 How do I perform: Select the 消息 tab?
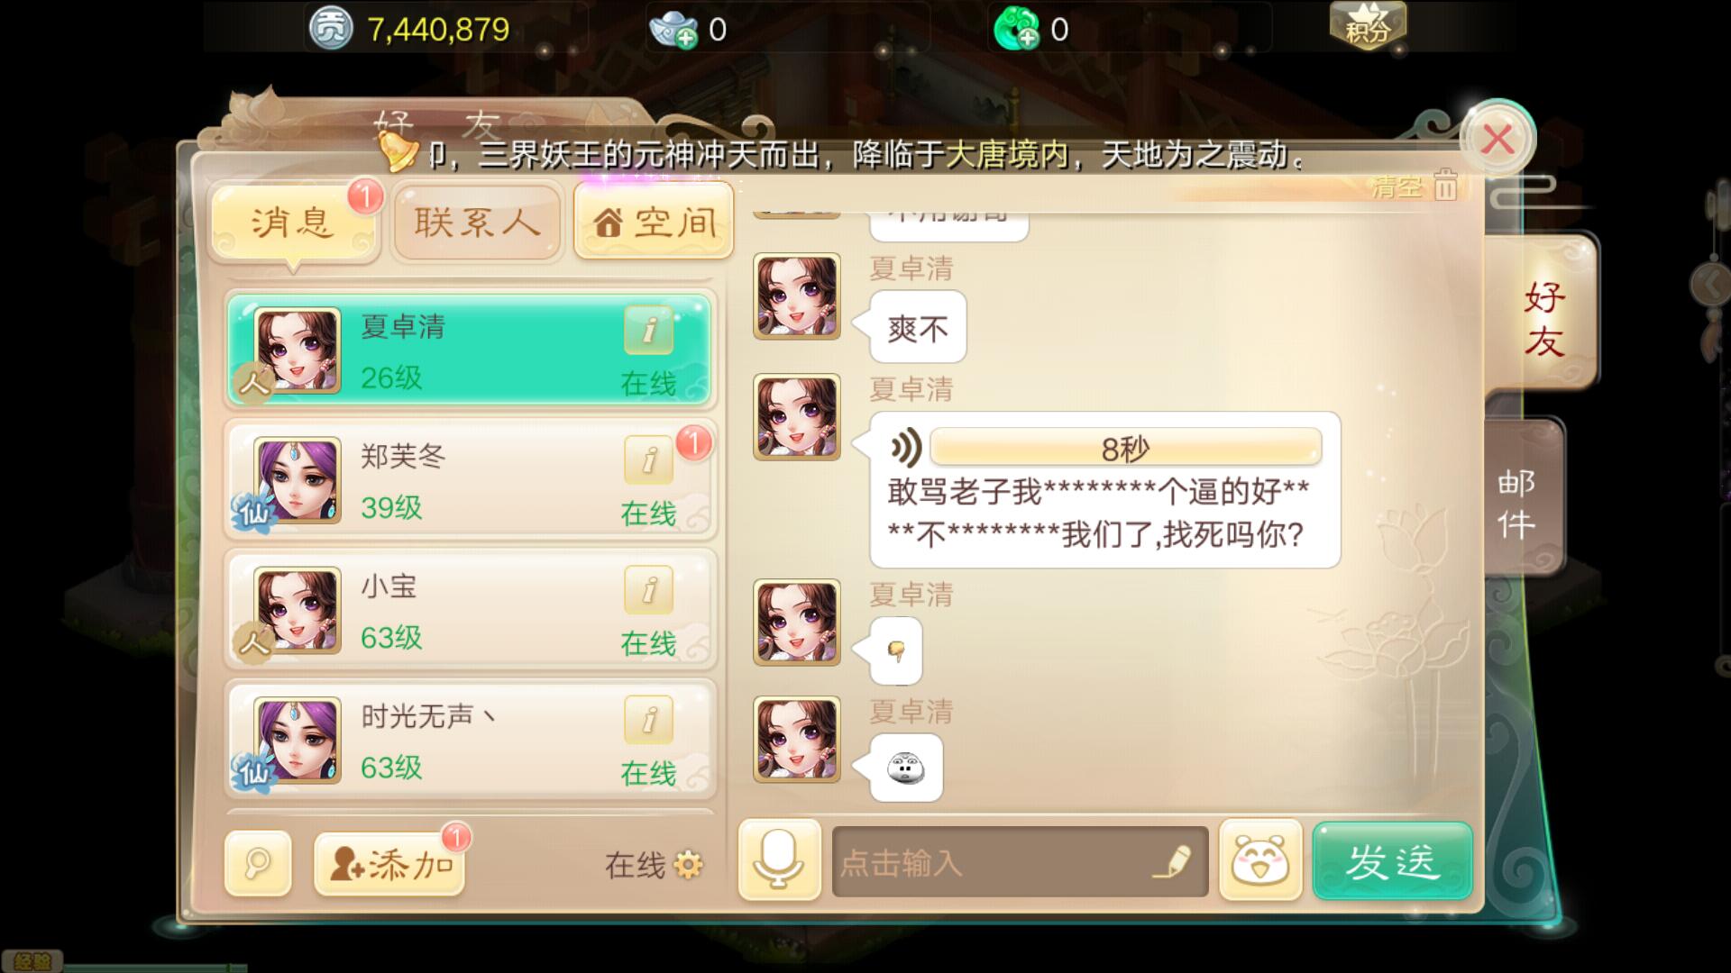click(294, 222)
